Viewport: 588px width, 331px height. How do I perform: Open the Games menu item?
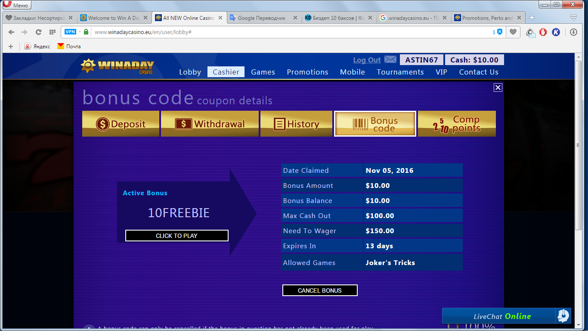click(263, 72)
